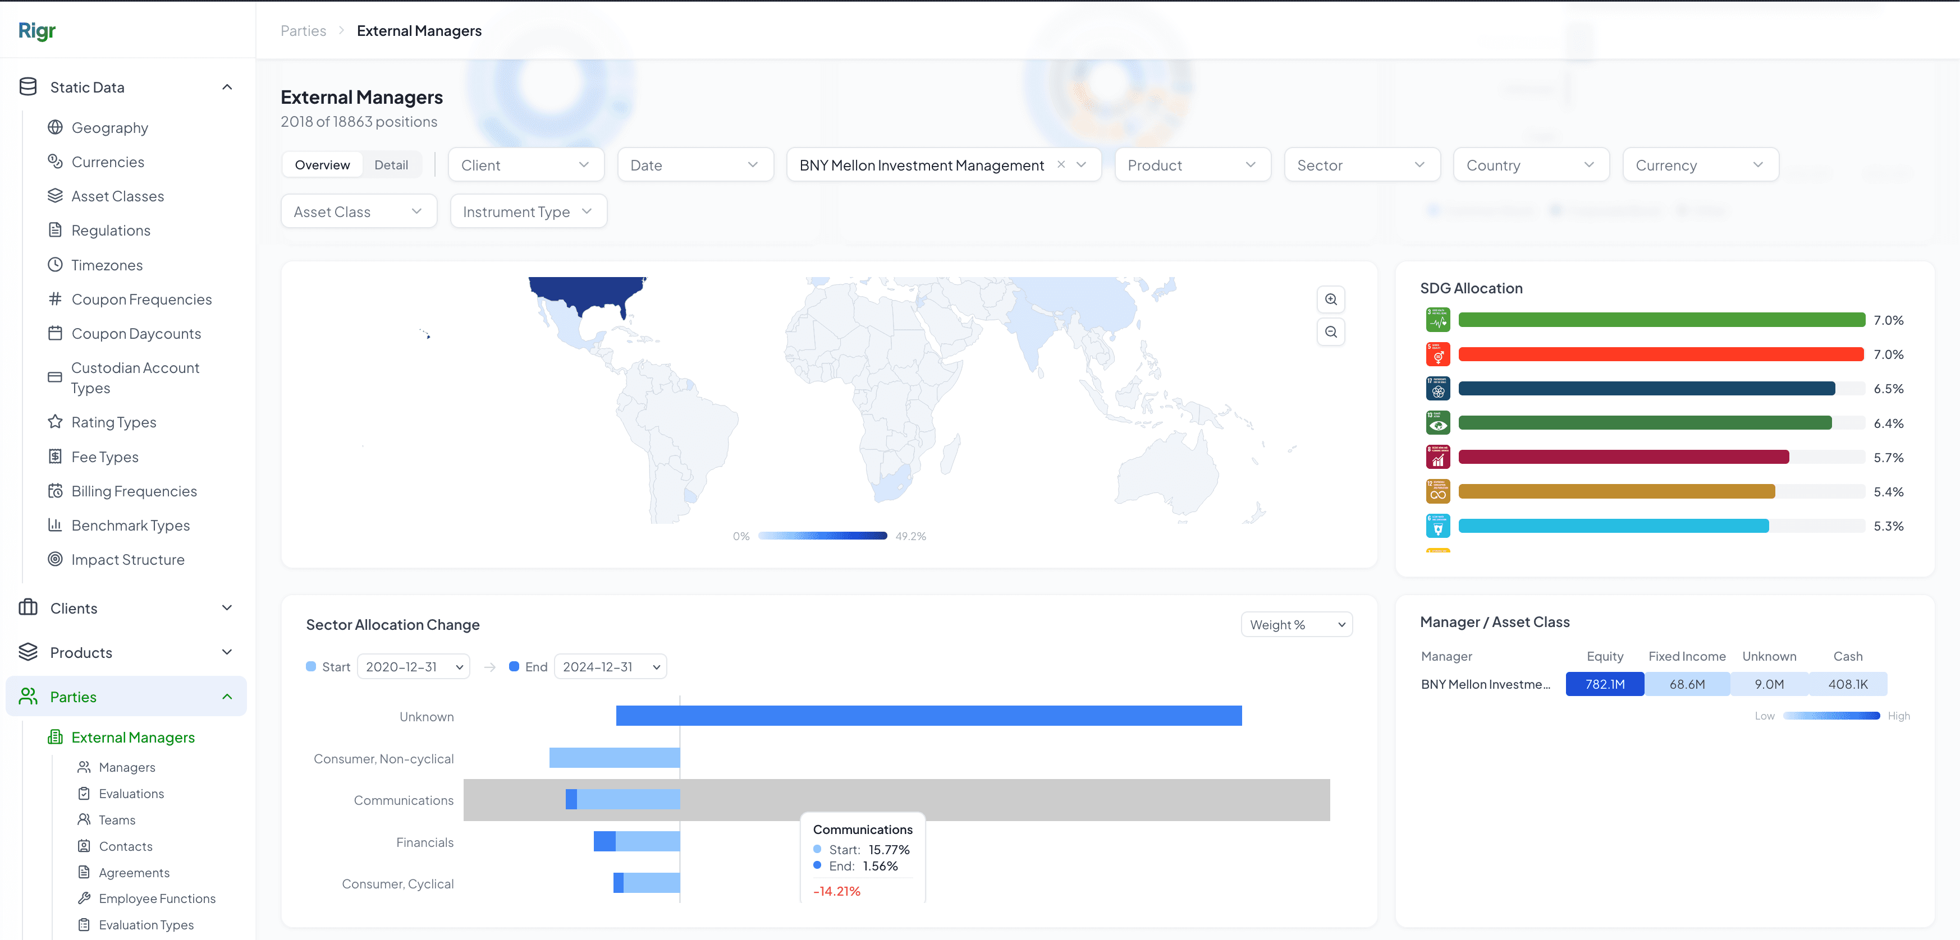Click the Clients briefcase icon
Viewport: 1960px width, 940px height.
click(28, 607)
